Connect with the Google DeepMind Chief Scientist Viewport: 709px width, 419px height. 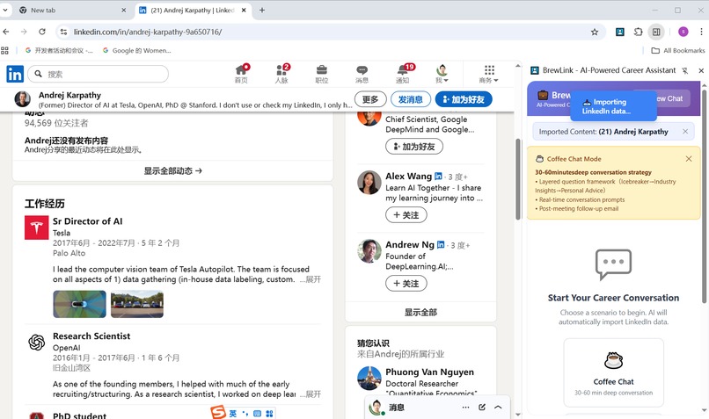point(414,147)
